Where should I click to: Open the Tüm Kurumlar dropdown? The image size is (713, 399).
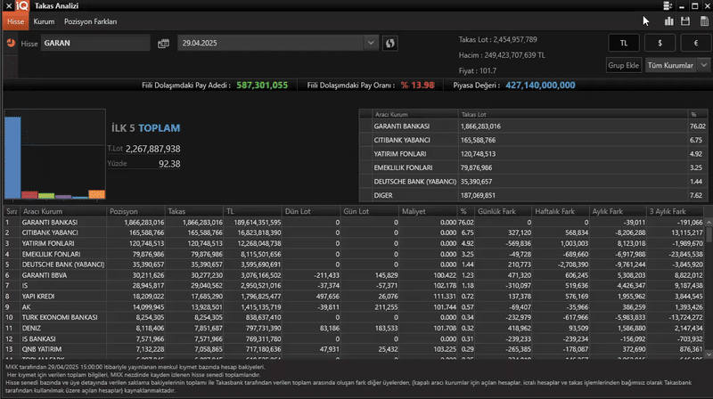click(x=677, y=65)
